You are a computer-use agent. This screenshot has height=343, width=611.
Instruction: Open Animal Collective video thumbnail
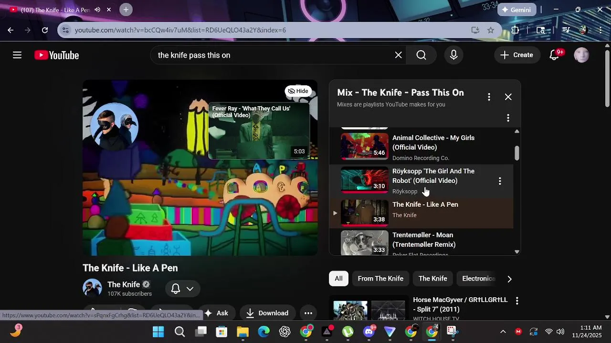[x=365, y=146]
